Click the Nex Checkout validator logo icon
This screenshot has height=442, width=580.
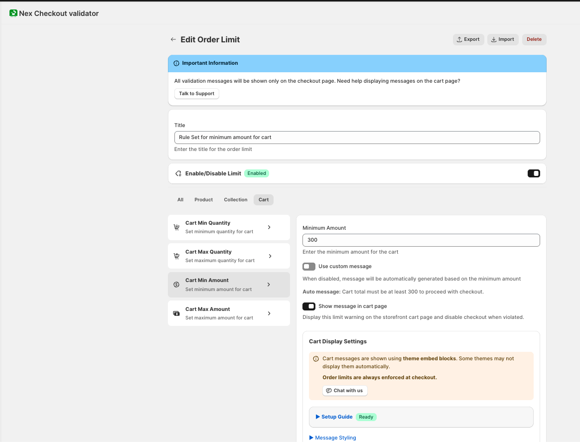click(x=13, y=13)
